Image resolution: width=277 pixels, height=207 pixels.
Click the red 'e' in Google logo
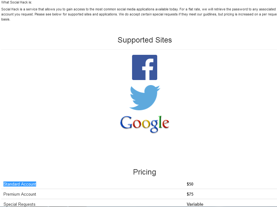[165, 124]
